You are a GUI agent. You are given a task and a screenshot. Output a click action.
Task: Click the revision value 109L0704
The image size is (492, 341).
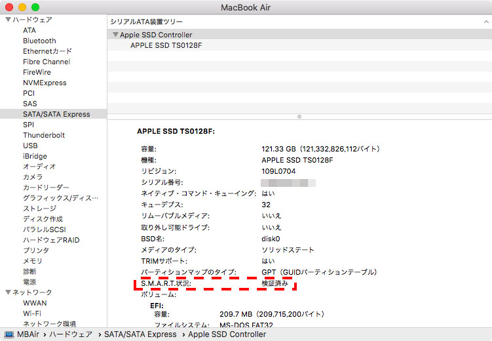tap(278, 171)
